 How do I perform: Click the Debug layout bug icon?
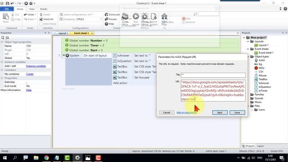145,16
